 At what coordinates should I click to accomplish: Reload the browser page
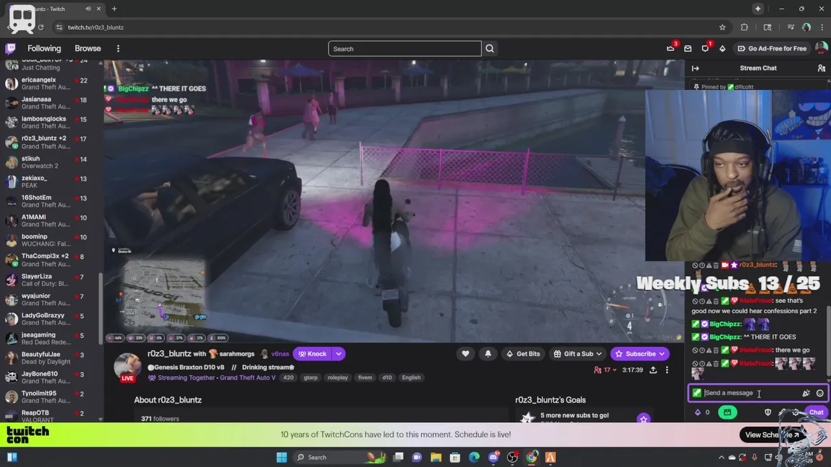click(40, 27)
